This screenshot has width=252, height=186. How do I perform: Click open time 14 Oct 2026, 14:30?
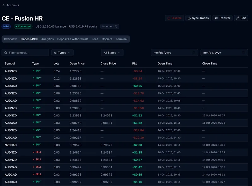(x=169, y=138)
